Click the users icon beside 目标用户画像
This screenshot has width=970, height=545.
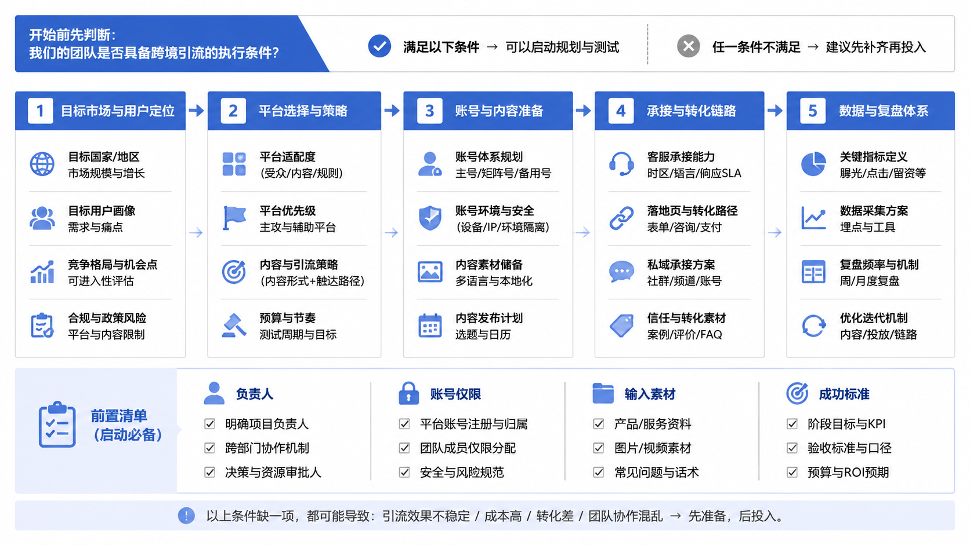(x=42, y=218)
